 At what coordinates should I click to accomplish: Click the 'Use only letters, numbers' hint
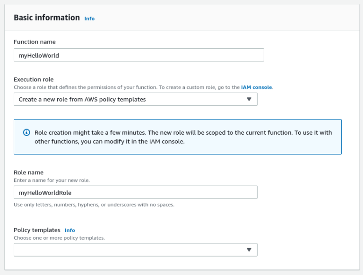(x=94, y=205)
